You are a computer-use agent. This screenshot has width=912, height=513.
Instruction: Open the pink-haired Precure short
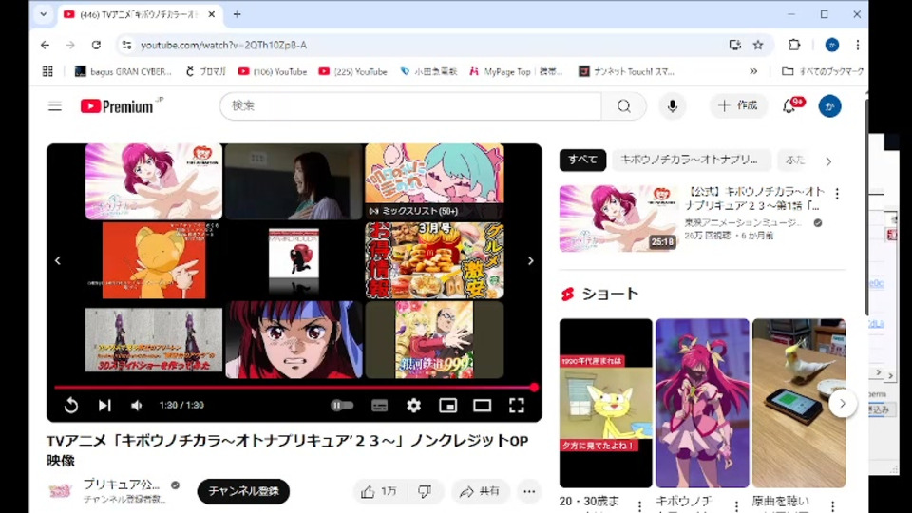(x=702, y=403)
